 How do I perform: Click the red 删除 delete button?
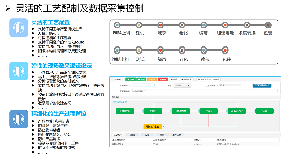(x=163, y=80)
